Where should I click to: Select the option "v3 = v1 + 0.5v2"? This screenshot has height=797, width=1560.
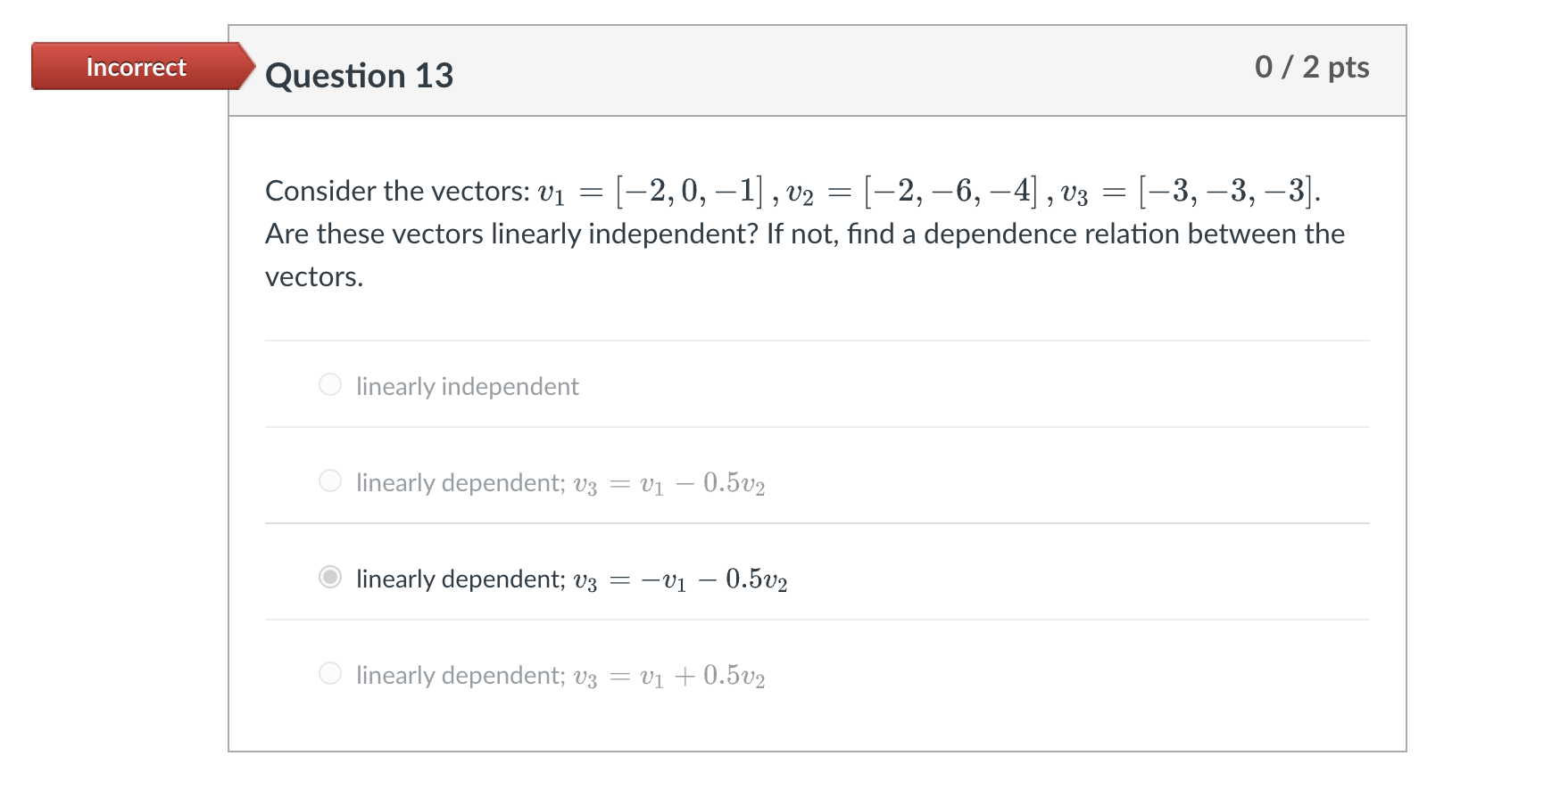click(330, 674)
